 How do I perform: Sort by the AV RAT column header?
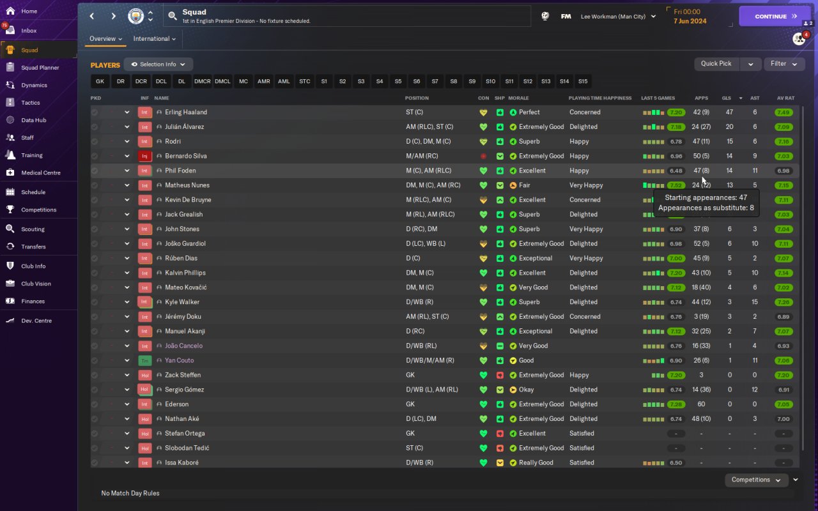(x=785, y=98)
